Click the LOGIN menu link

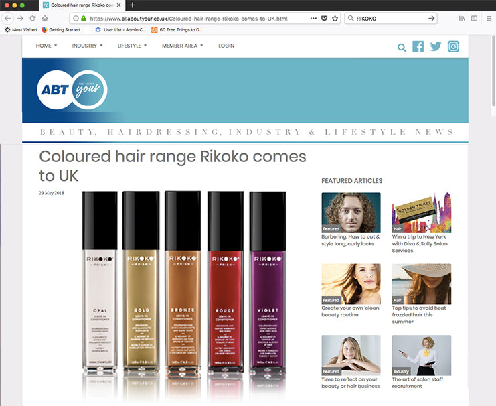point(226,46)
